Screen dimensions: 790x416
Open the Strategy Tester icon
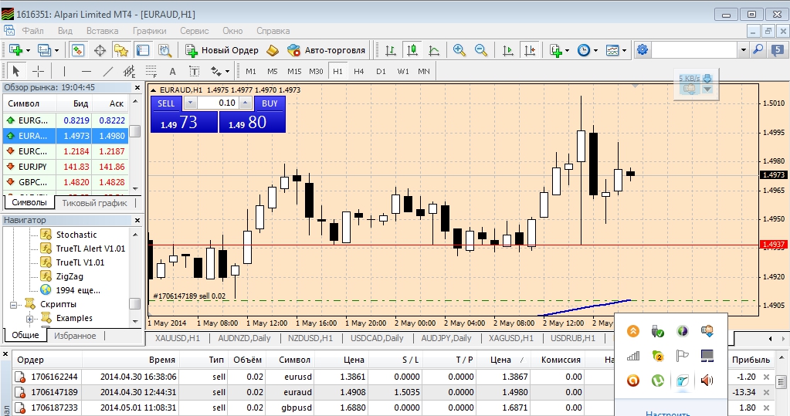164,50
